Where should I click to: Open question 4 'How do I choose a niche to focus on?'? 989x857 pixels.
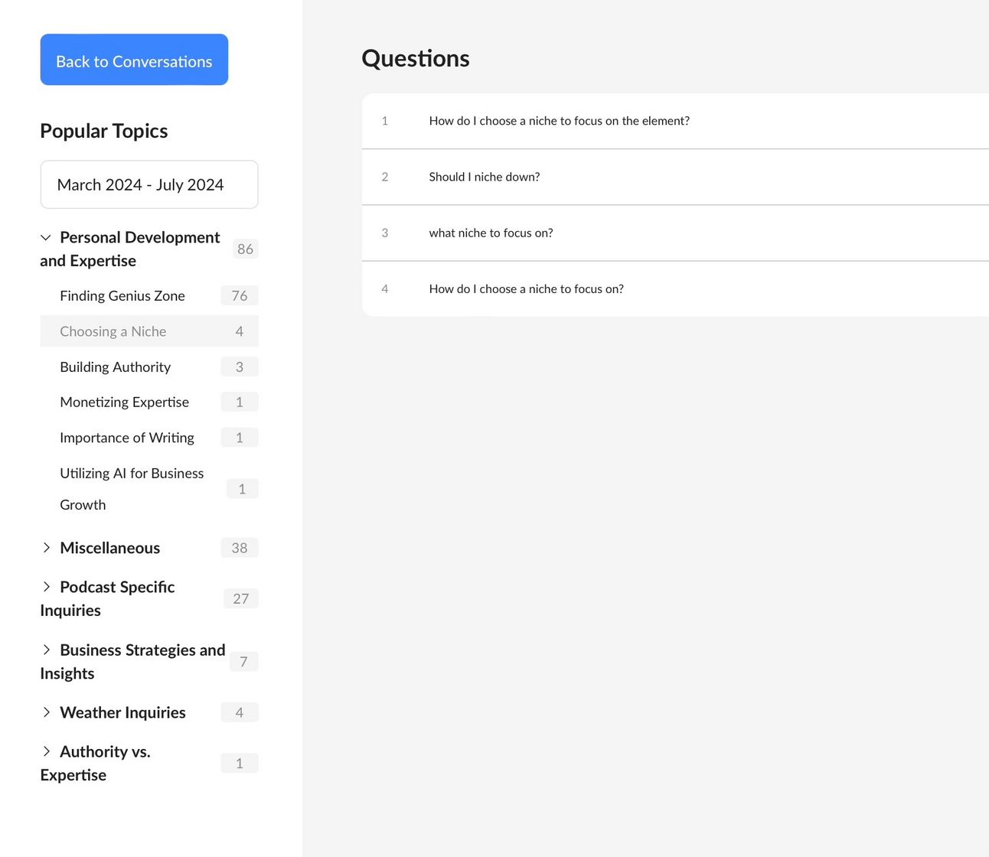675,288
